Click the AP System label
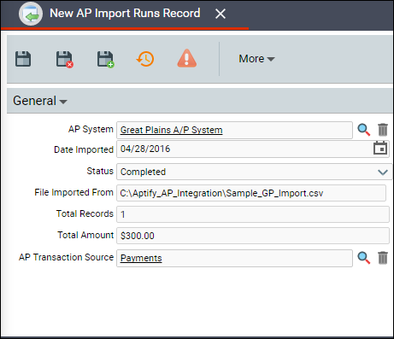 coord(91,129)
